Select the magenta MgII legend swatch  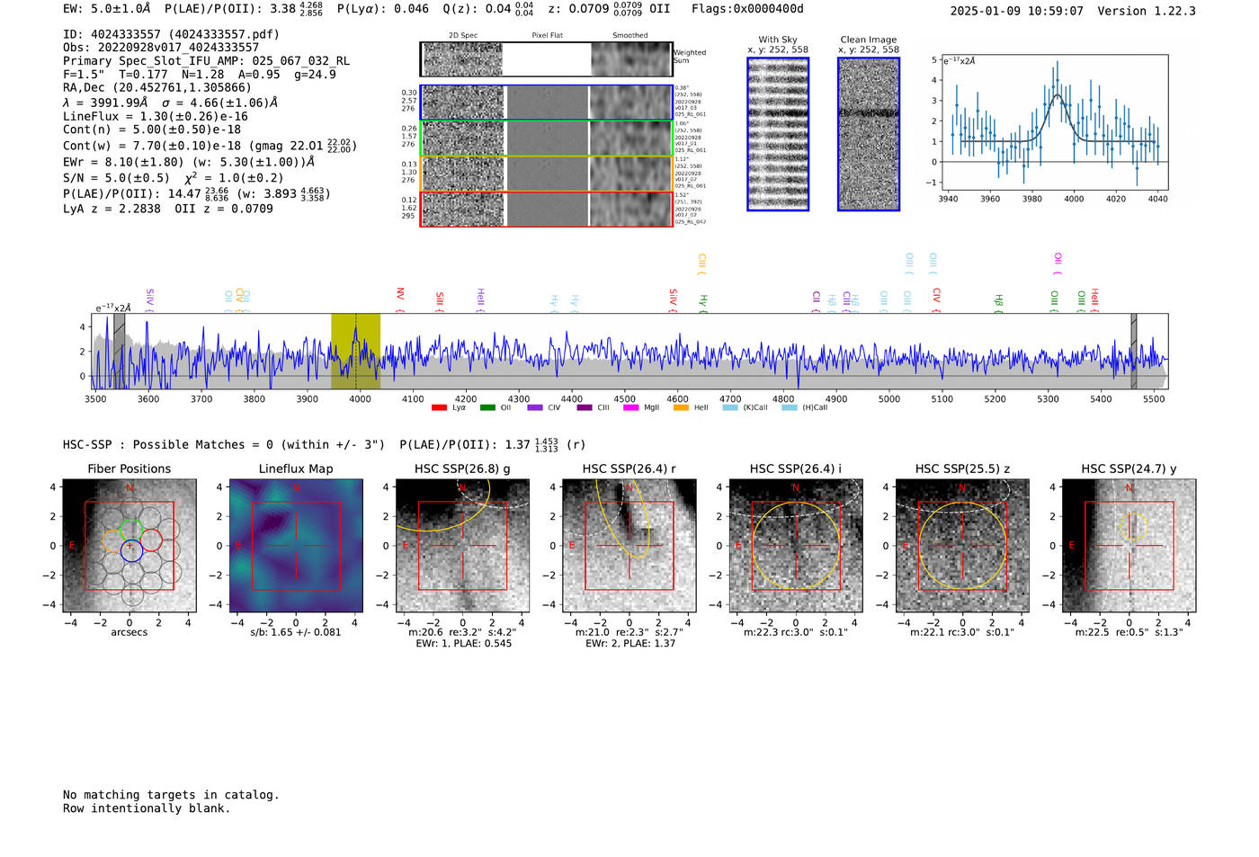[632, 408]
